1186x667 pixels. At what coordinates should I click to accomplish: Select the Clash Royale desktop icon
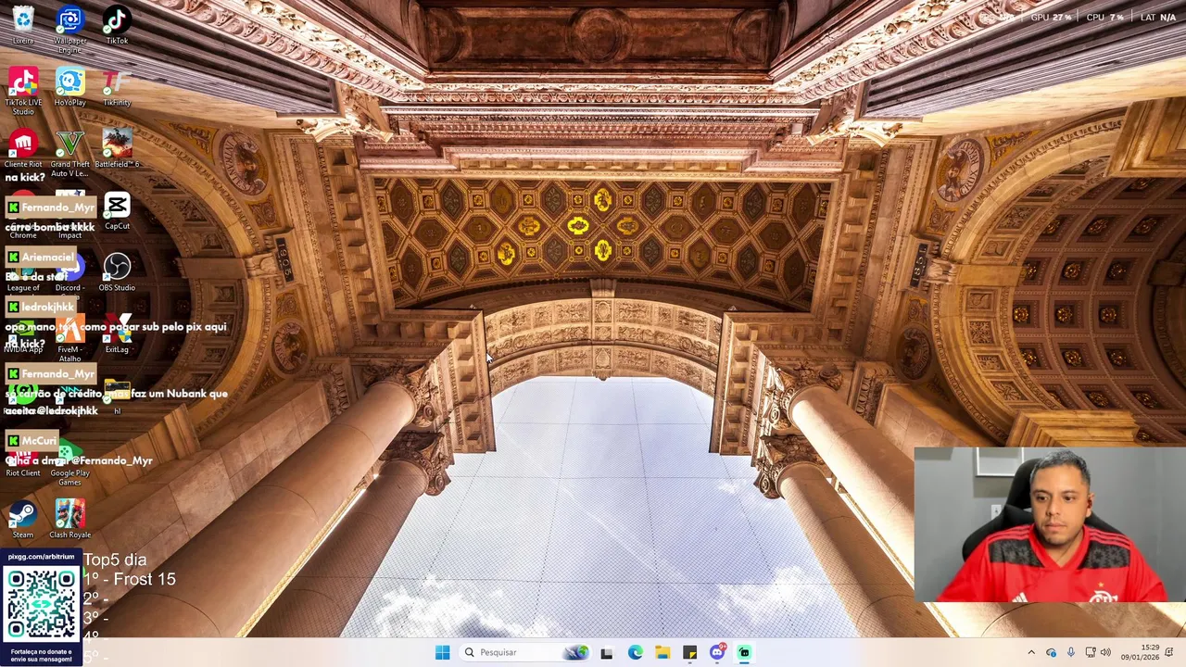coord(69,519)
